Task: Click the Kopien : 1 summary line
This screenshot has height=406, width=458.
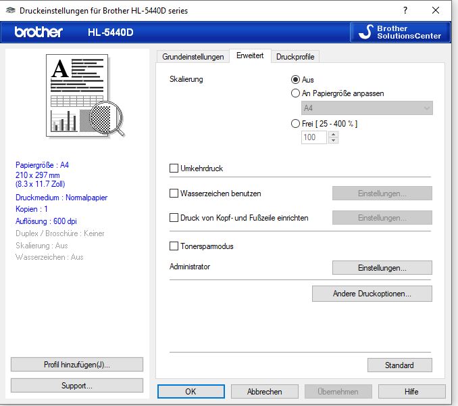Action: click(x=32, y=209)
